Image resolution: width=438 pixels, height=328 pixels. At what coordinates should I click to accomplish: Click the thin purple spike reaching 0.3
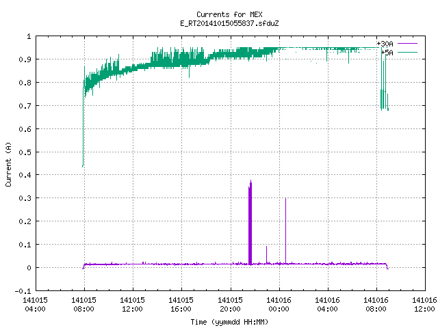(285, 230)
